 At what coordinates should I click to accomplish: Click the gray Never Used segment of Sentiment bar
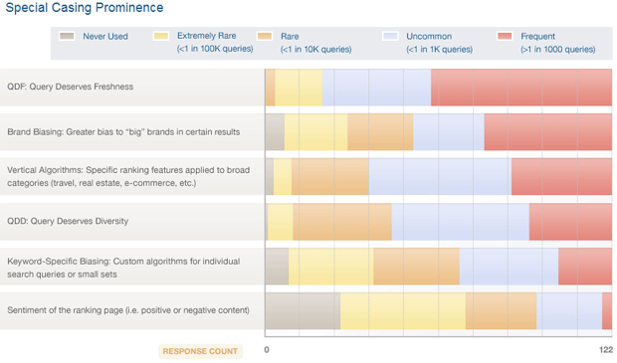pos(303,311)
